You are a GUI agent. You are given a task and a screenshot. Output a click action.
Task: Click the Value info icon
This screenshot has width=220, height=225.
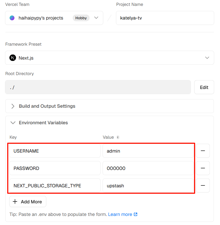[118, 137]
